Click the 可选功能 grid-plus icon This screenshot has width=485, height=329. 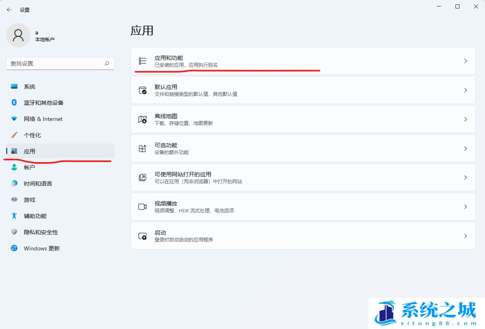142,149
